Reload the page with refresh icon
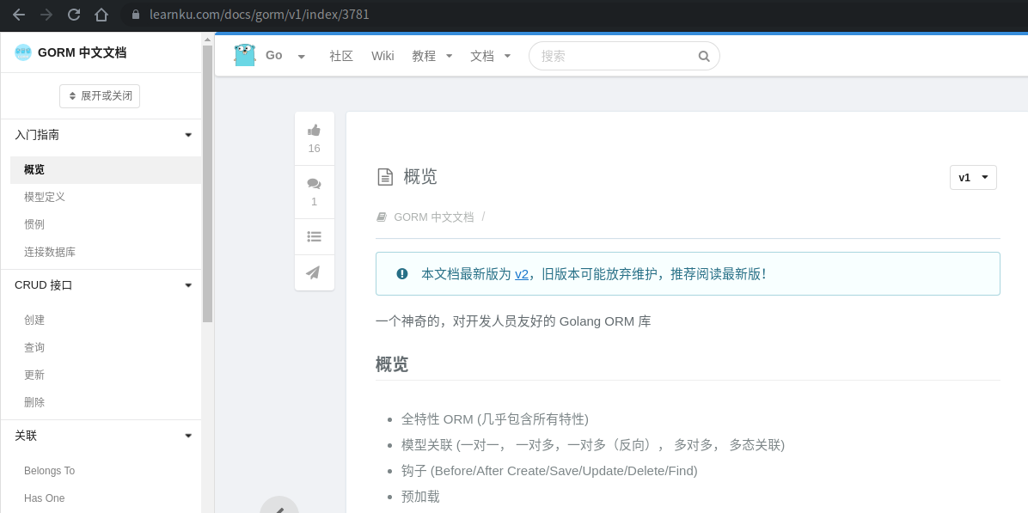This screenshot has width=1028, height=513. (x=74, y=15)
